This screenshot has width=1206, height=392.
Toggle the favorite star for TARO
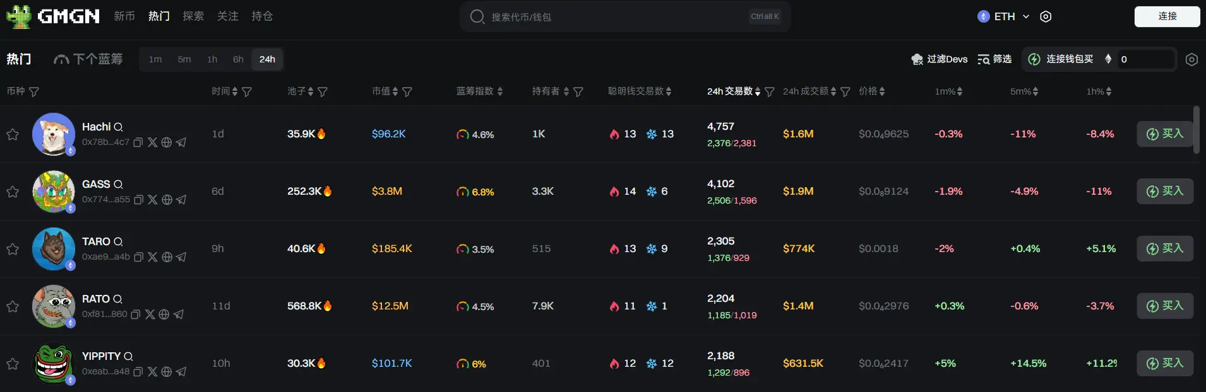[13, 249]
